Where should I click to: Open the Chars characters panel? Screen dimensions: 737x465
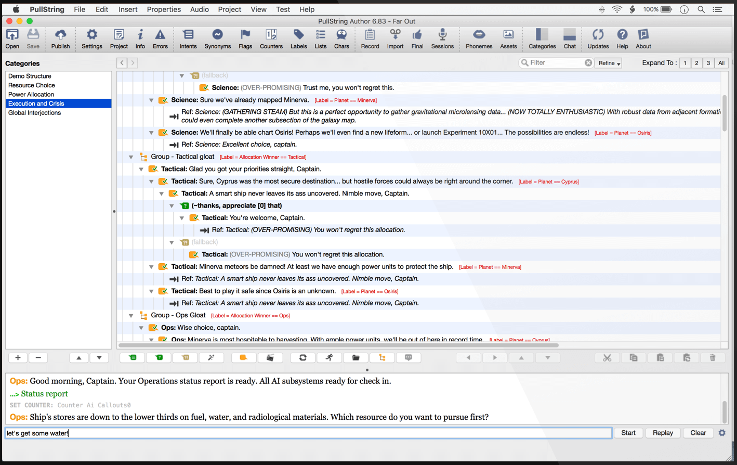pyautogui.click(x=341, y=38)
